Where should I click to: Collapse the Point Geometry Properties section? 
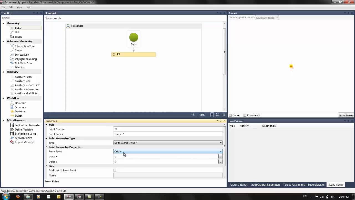pos(47,147)
